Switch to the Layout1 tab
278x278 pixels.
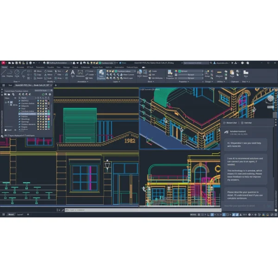coord(20,215)
